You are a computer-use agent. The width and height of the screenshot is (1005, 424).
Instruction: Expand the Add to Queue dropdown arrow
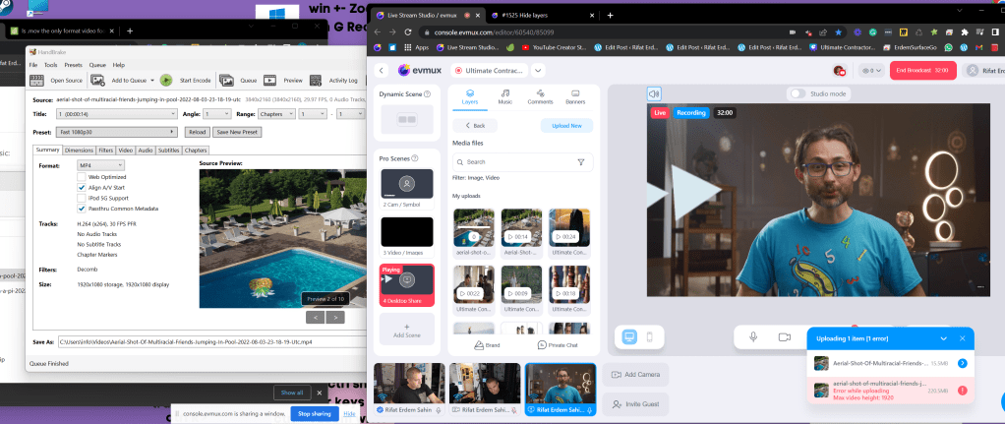[152, 81]
